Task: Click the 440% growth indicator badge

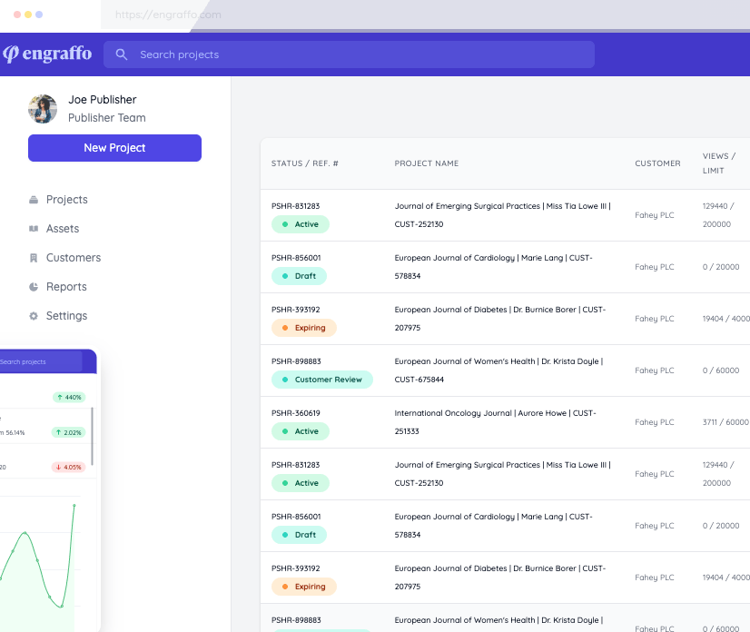Action: point(68,397)
